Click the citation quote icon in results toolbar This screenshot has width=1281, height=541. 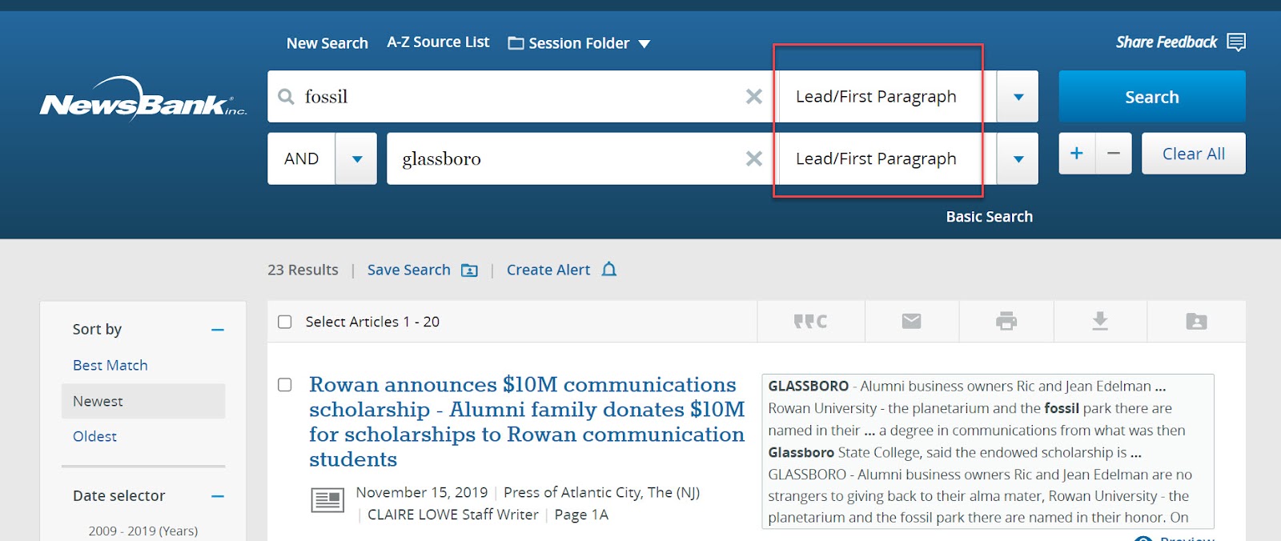[810, 322]
